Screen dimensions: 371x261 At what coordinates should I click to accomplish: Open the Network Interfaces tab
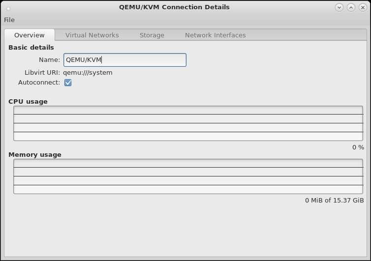[x=216, y=35]
